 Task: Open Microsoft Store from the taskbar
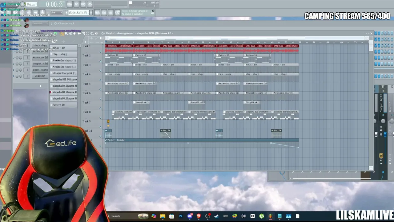coord(172,216)
